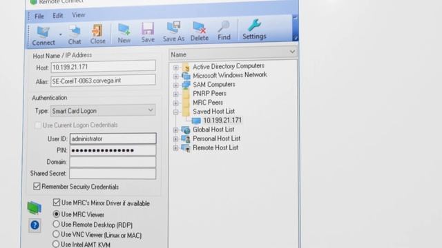Expand the Active Directory Computers node
Image resolution: width=442 pixels, height=248 pixels.
[x=176, y=68]
